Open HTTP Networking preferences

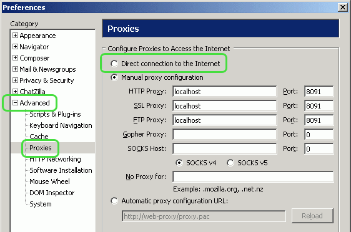point(55,159)
